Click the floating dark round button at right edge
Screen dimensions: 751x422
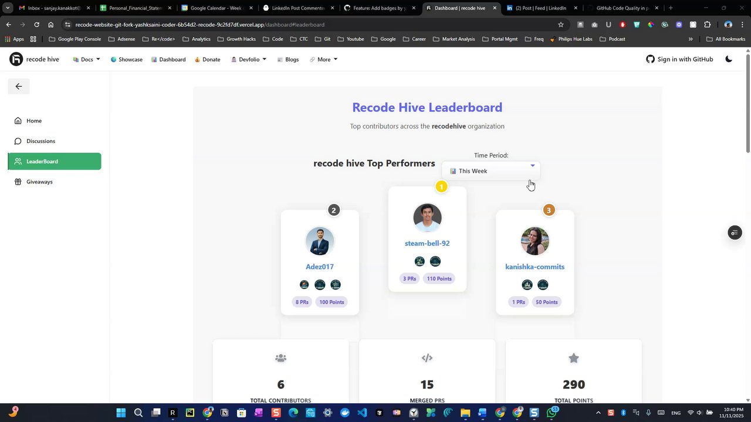[x=735, y=233]
